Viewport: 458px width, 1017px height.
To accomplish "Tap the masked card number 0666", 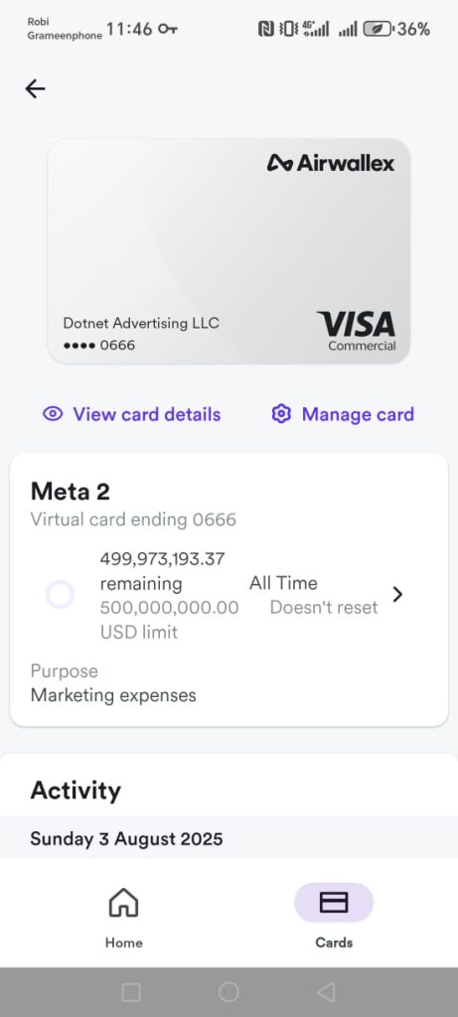I will point(99,345).
